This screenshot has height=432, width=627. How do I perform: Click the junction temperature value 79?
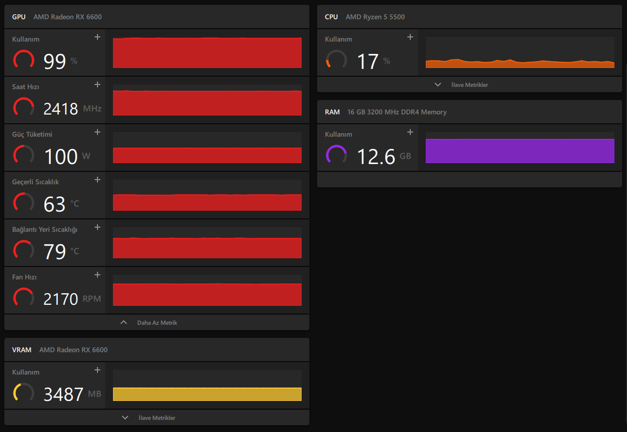[x=55, y=251]
